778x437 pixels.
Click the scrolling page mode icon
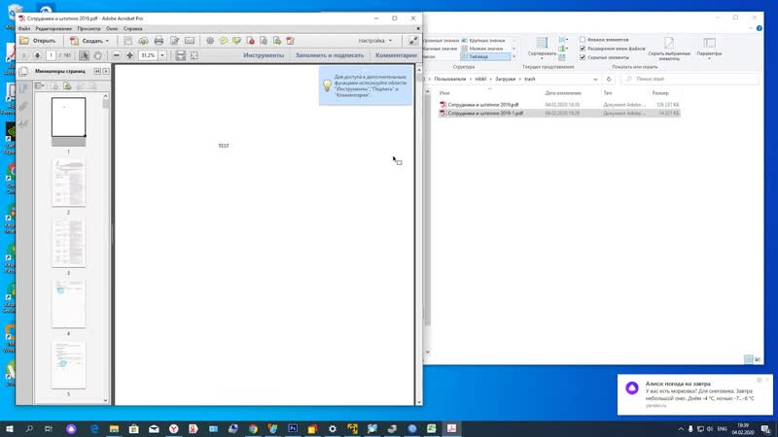[181, 55]
